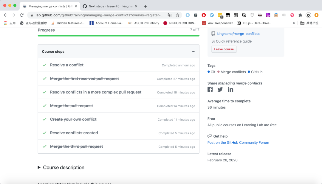Screen dimensions: 322x184
Task: Go back to the previous page
Action: [x=6, y=15]
